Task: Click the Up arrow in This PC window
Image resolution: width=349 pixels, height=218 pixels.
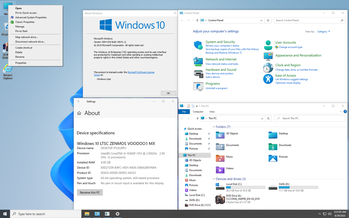Action: (197, 118)
